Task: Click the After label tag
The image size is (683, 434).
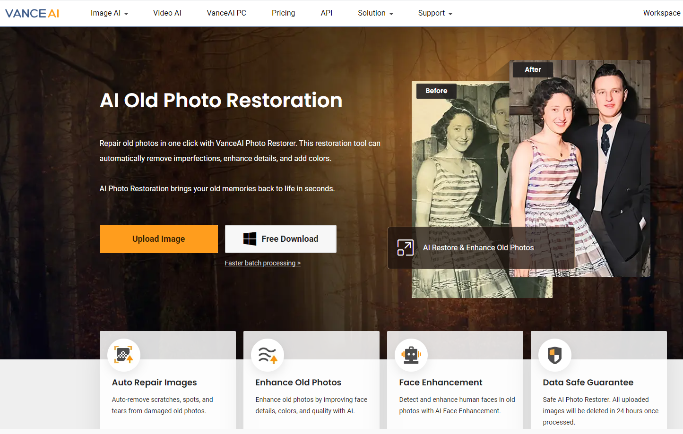Action: (x=533, y=69)
